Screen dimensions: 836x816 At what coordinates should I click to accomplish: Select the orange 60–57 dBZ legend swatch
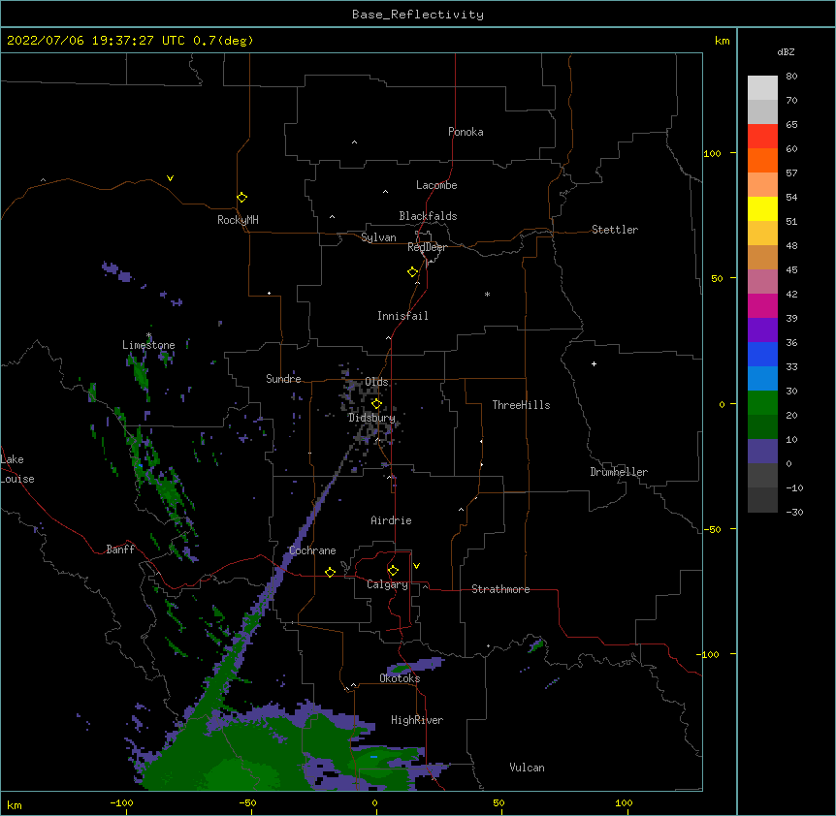pos(762,160)
